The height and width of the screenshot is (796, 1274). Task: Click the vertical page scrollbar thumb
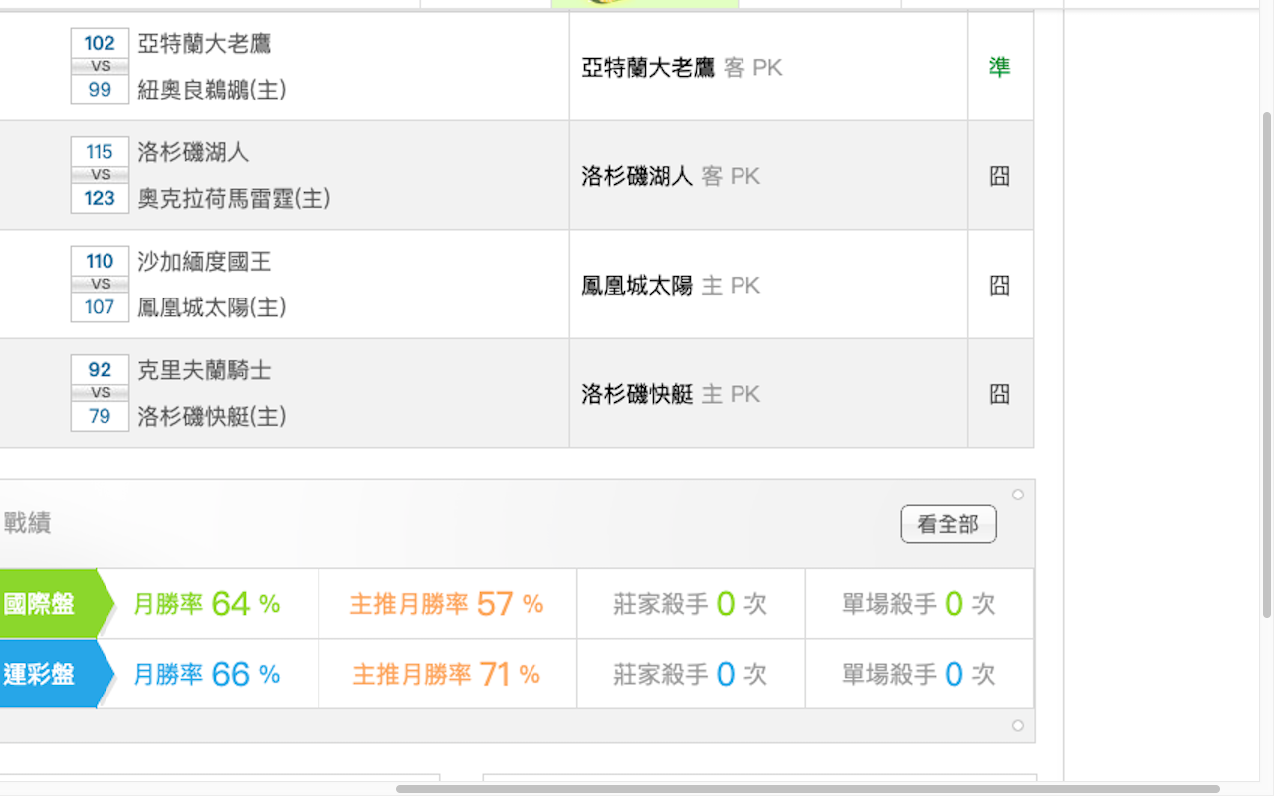[1266, 363]
